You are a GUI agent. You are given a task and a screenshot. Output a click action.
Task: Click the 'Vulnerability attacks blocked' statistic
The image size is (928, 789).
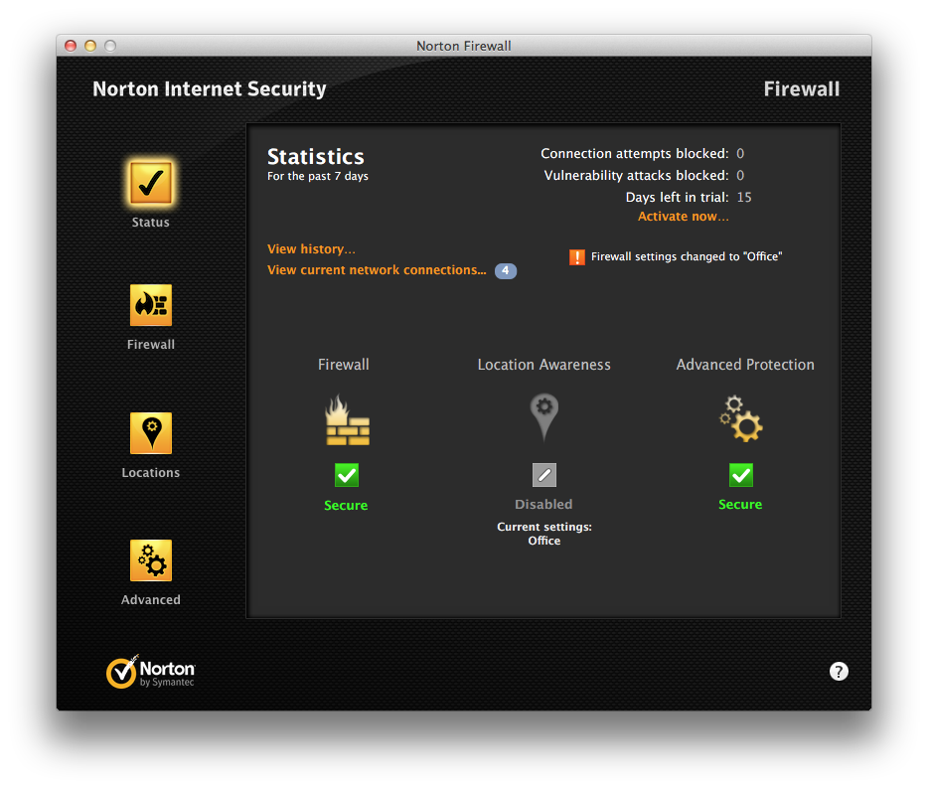click(x=644, y=176)
